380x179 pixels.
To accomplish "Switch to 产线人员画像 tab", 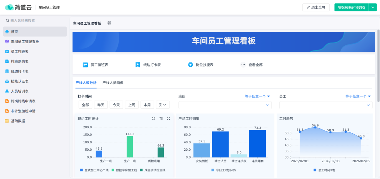I will pos(113,83).
